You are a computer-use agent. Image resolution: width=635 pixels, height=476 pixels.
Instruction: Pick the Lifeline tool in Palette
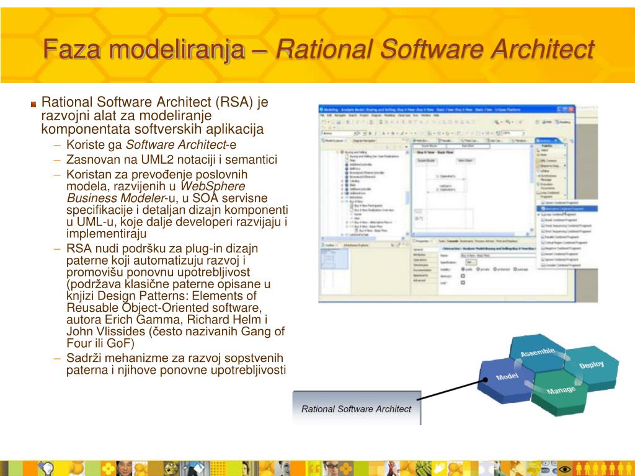pyautogui.click(x=544, y=171)
